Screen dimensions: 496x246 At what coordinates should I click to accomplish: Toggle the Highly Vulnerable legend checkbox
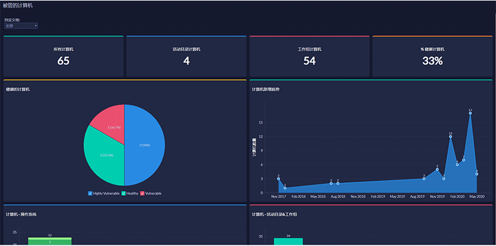(90, 193)
